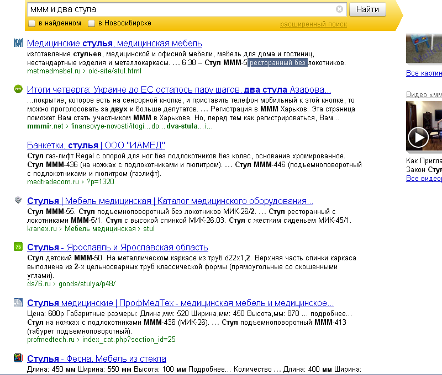Click 'old-site/stul.html' path under metmedmebel.ru
The width and height of the screenshot is (442, 375).
click(x=115, y=71)
